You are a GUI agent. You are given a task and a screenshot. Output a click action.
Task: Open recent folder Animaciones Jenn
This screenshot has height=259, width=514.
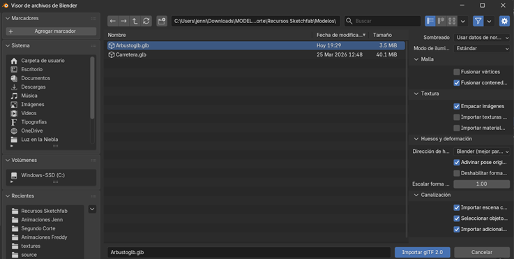click(x=42, y=220)
